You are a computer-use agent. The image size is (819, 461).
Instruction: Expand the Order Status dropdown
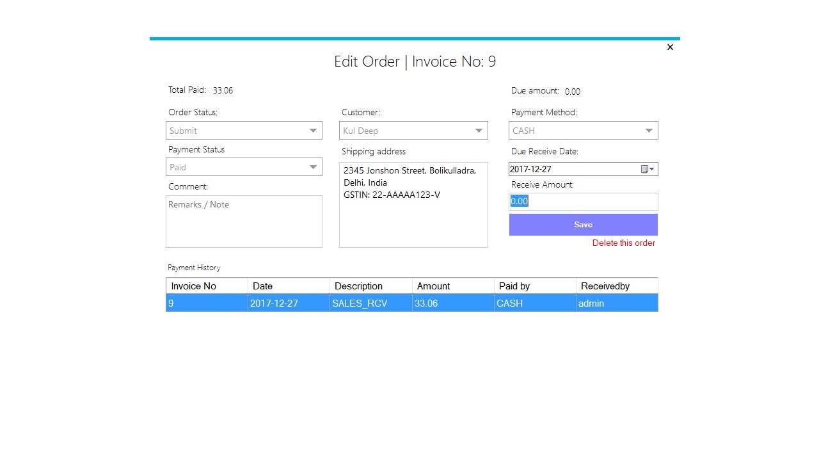[x=314, y=131]
